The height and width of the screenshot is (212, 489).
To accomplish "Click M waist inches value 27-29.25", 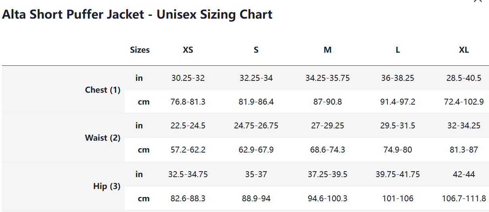I will pyautogui.click(x=328, y=126).
